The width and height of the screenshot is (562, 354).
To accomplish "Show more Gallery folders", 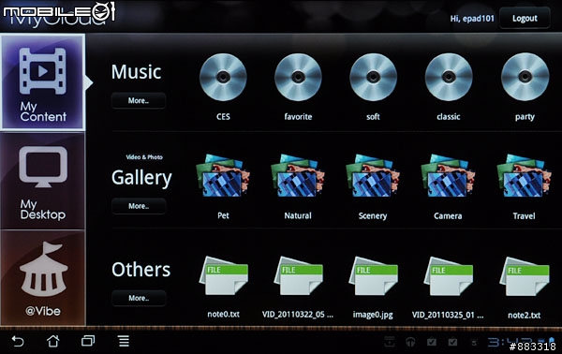I will [139, 206].
